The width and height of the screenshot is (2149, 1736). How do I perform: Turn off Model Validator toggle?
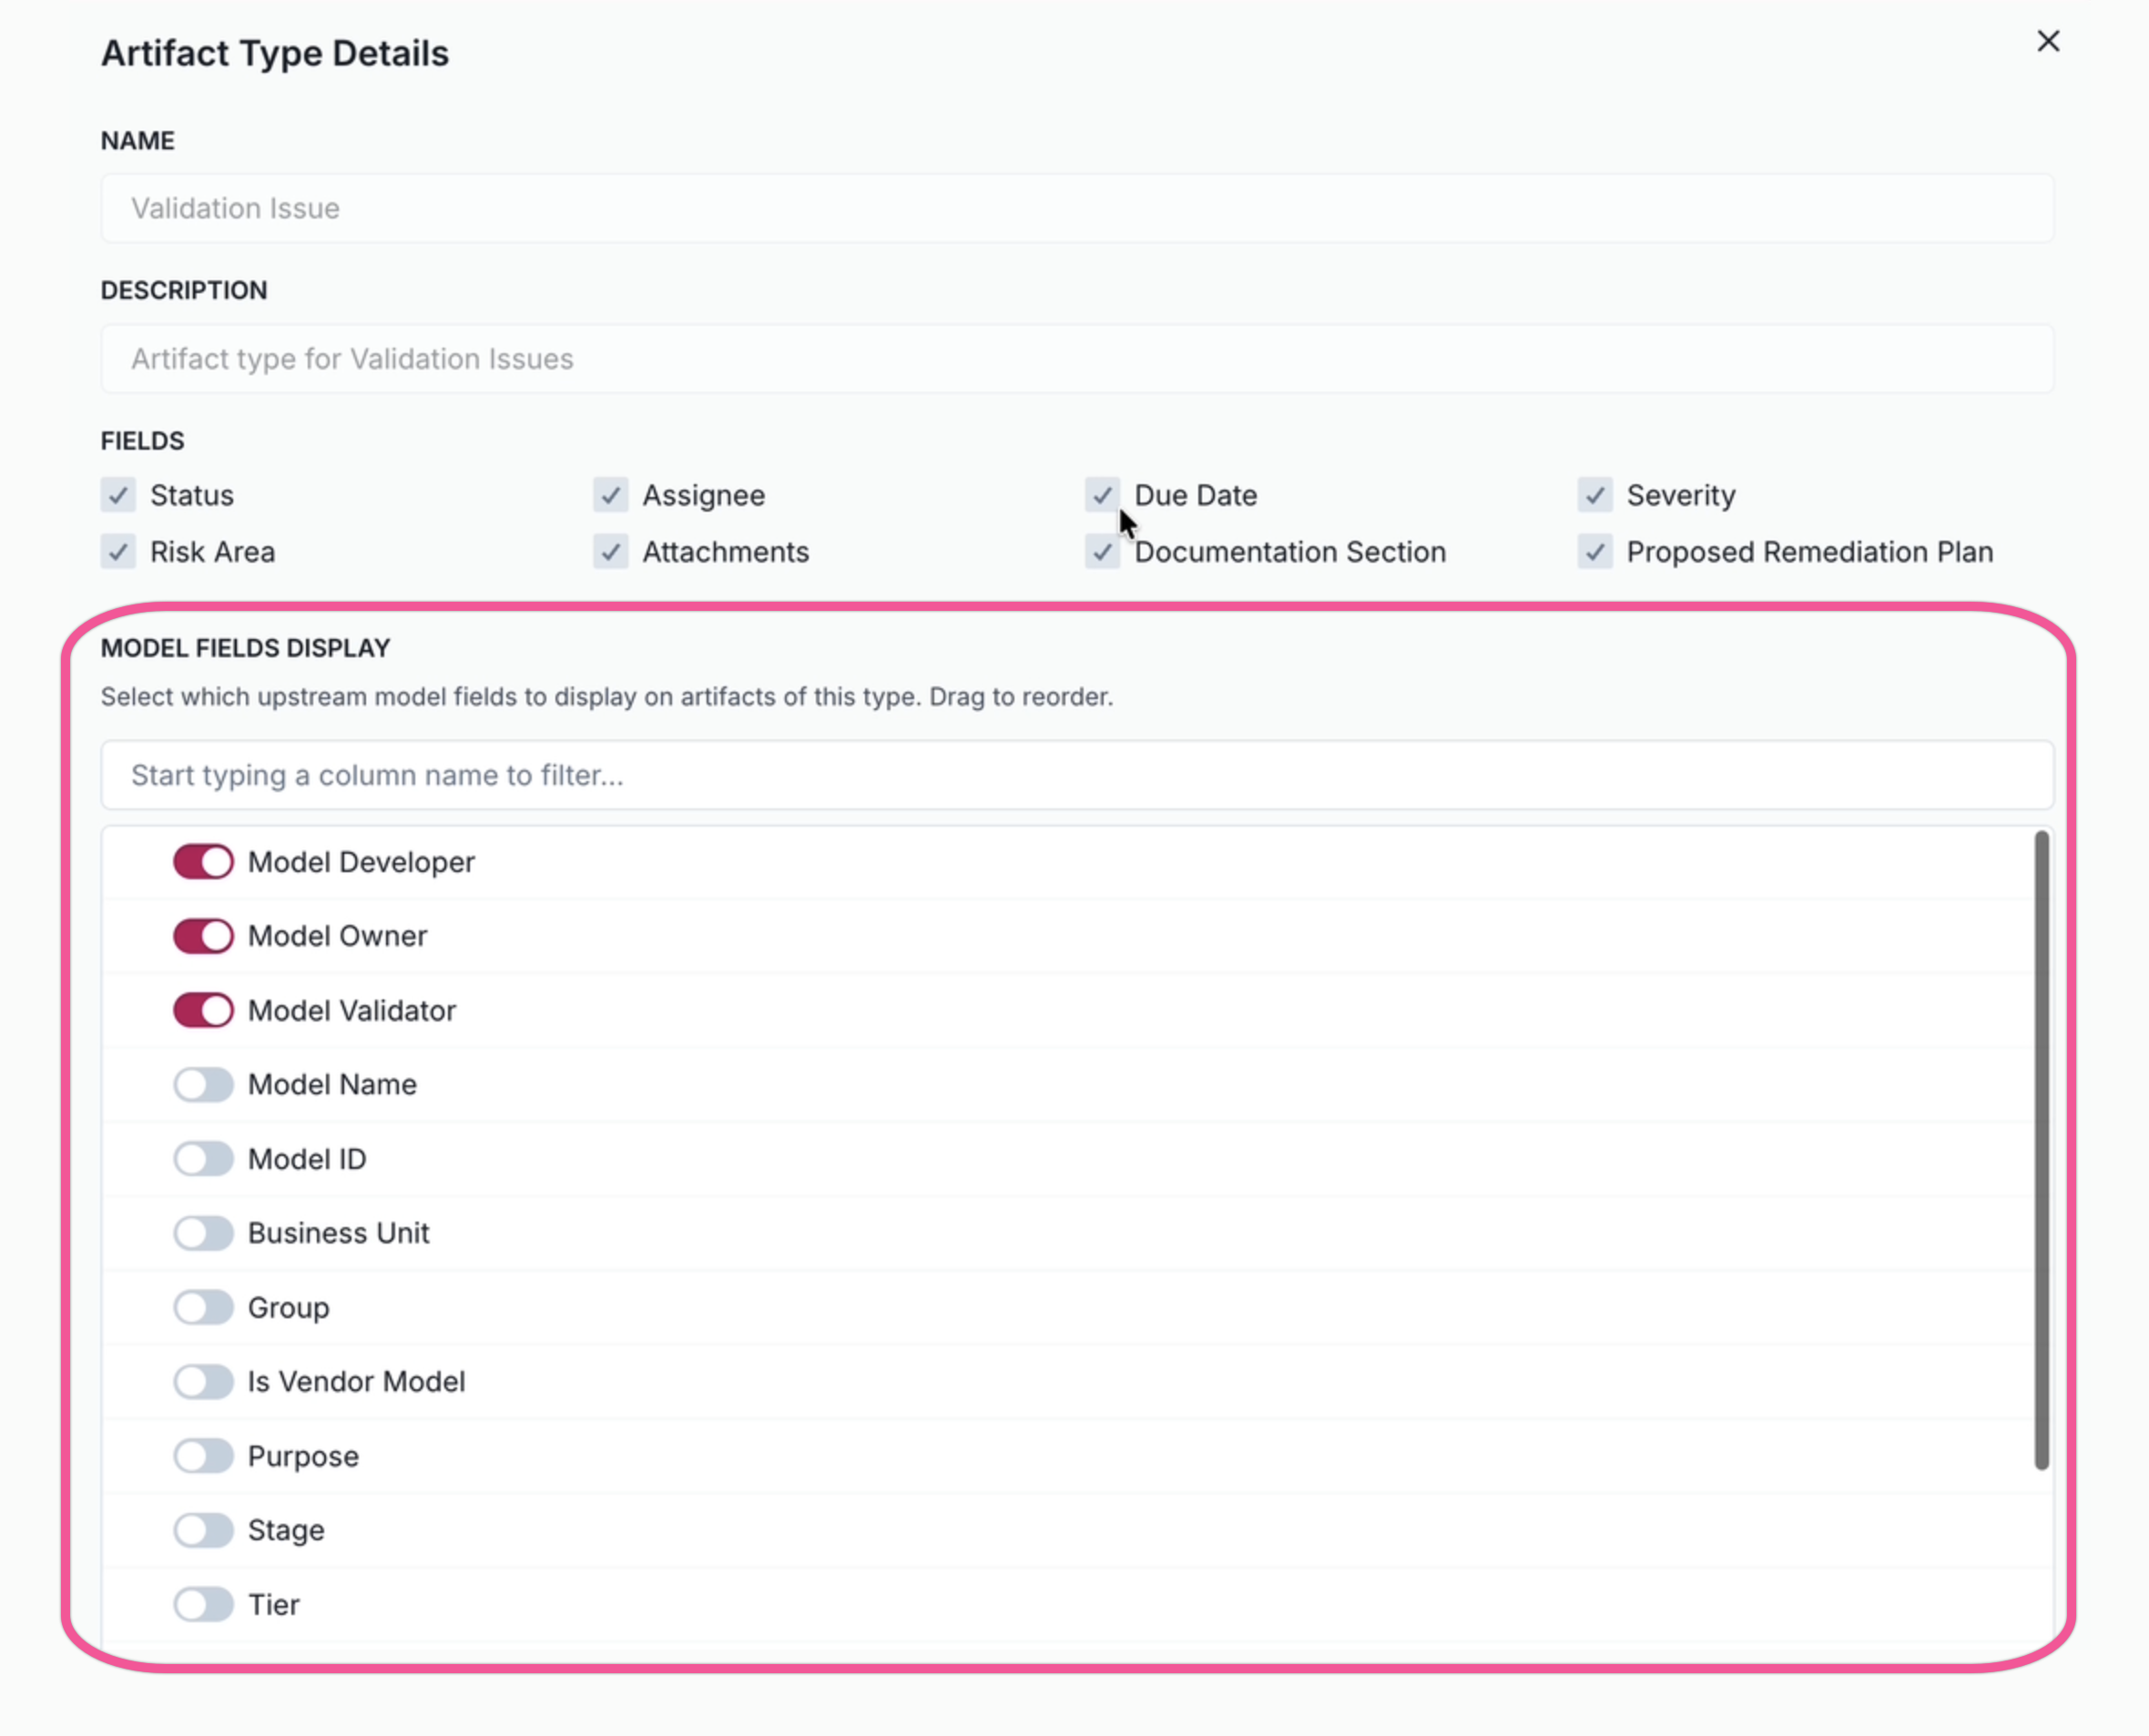pyautogui.click(x=203, y=1010)
